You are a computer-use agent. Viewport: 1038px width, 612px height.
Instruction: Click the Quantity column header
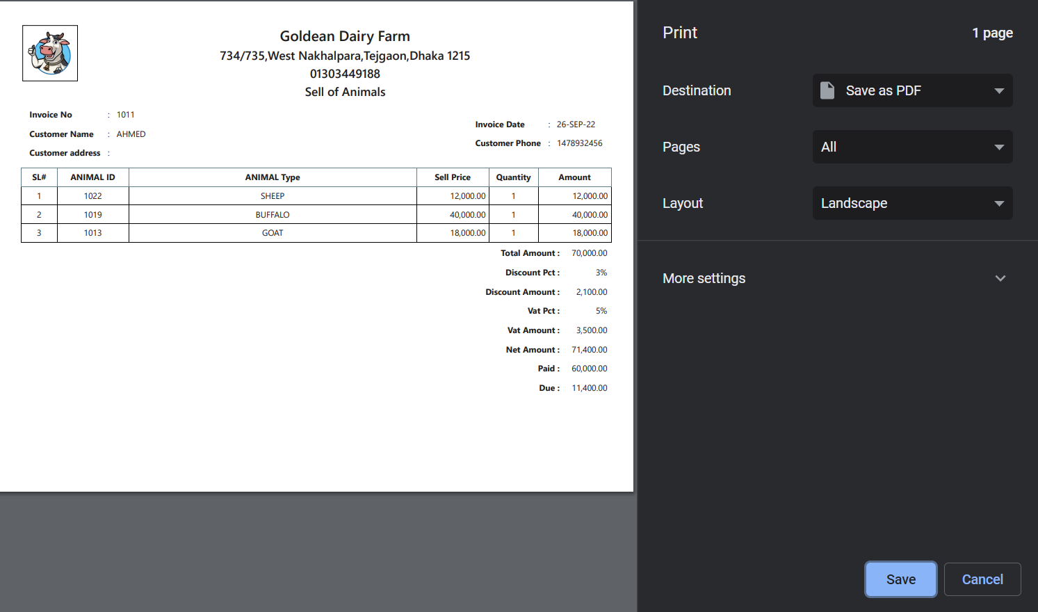click(514, 177)
